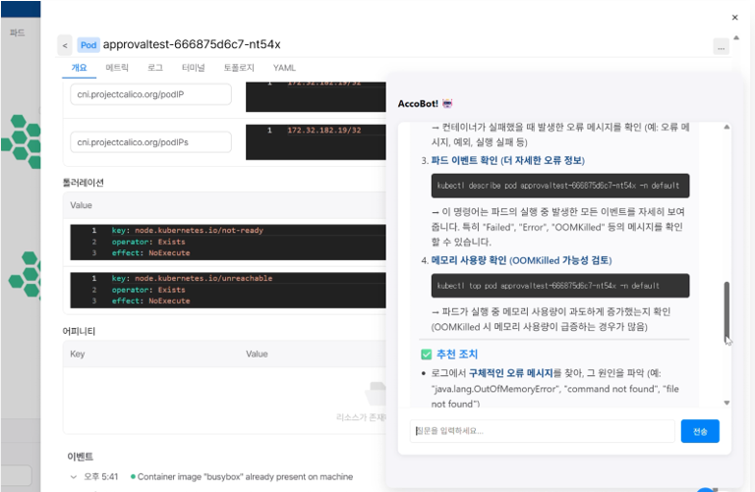Click the node.kubernetes.io/unreachable toleration code block

pos(228,290)
